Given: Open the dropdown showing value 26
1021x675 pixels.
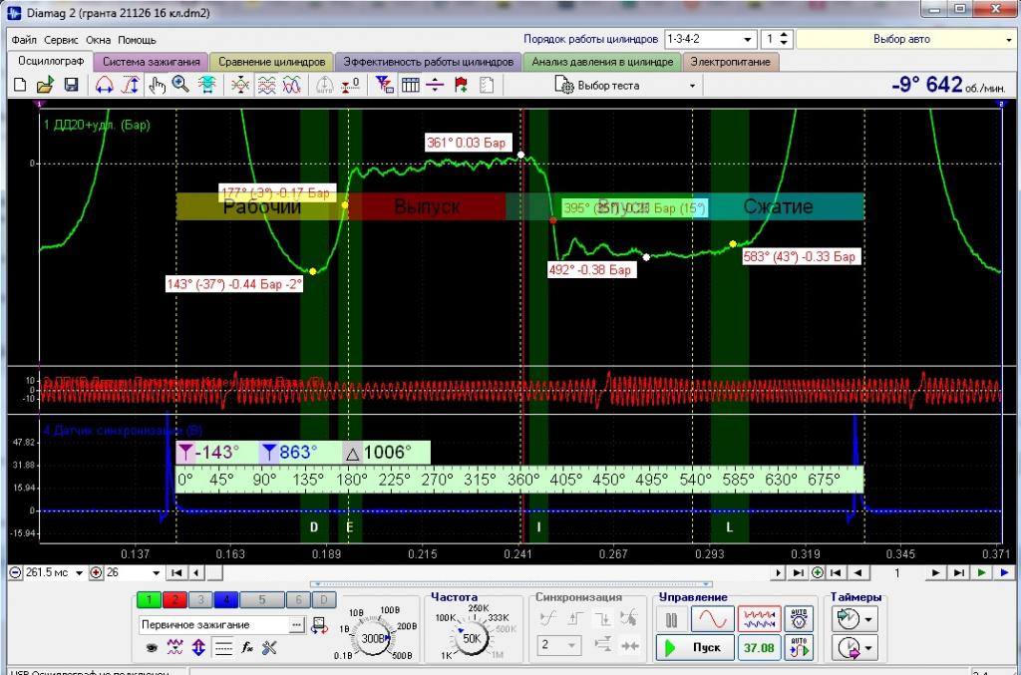Looking at the screenshot, I should [157, 573].
